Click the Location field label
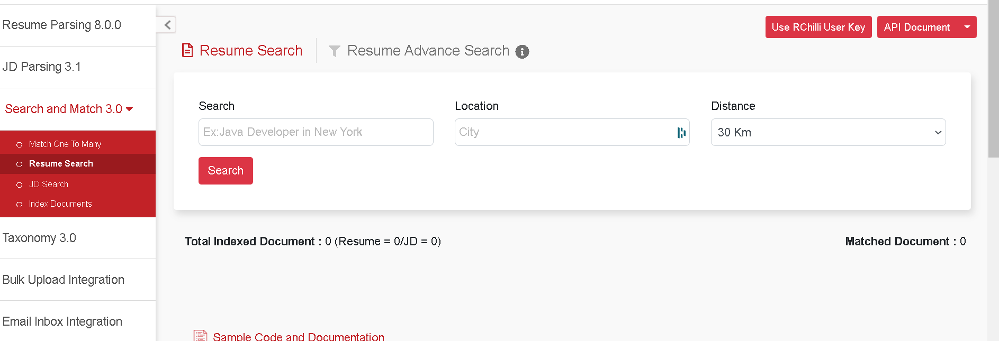 (476, 106)
